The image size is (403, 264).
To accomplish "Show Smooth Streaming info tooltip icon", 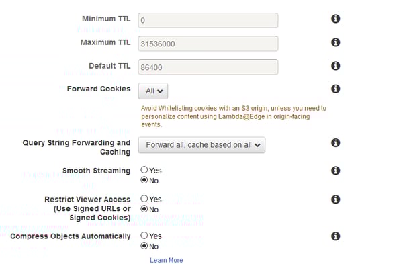I will tap(335, 171).
